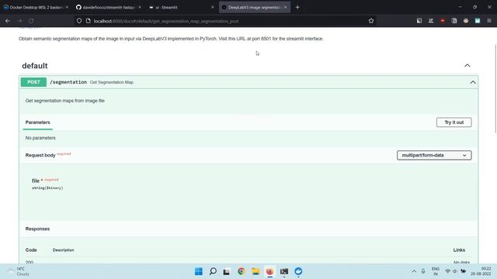Go back in browser history
497x279 pixels.
[8, 21]
